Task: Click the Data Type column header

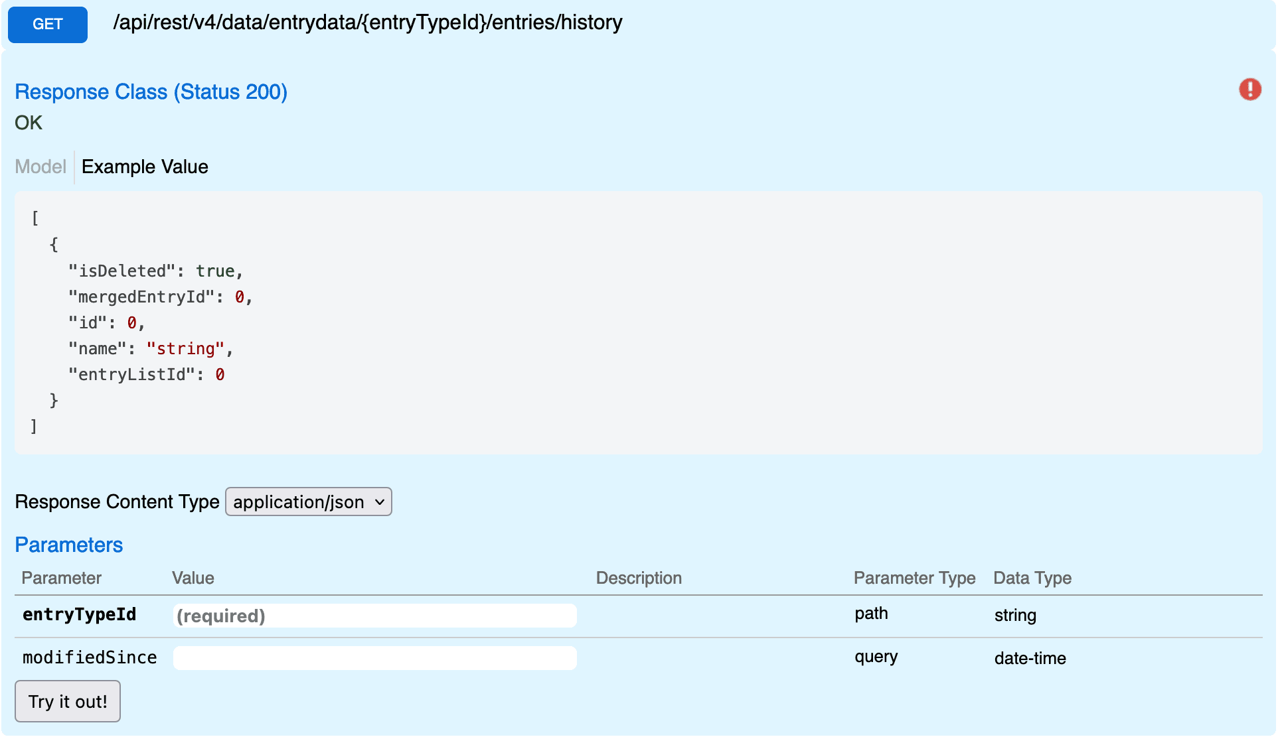Action: (1032, 578)
